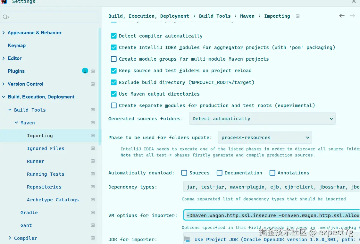Expand the Compiler node
This screenshot has width=360, height=244.
10,238
